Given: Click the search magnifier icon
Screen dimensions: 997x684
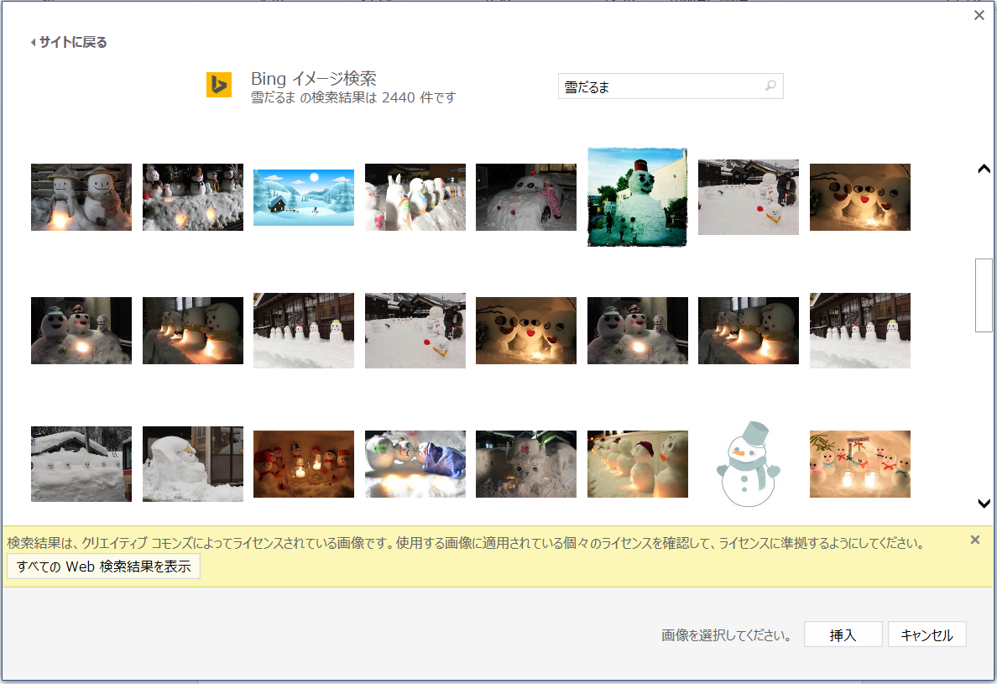Looking at the screenshot, I should click(x=770, y=86).
